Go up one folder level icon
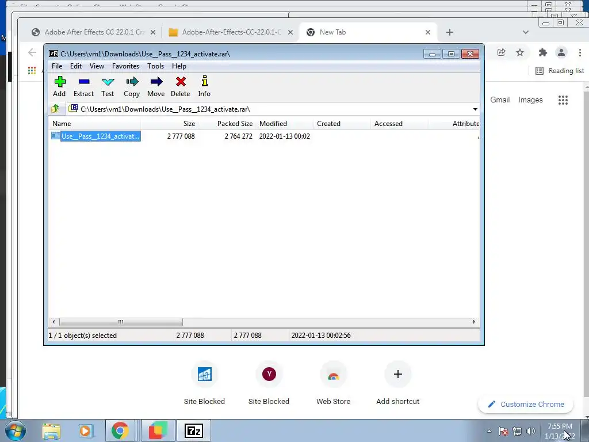589x442 pixels. tap(55, 109)
